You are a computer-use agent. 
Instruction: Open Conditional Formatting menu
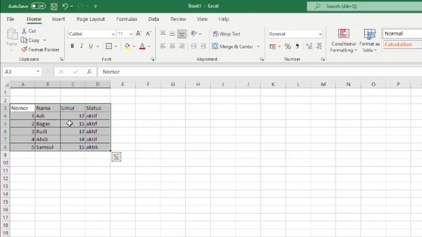[x=344, y=40]
